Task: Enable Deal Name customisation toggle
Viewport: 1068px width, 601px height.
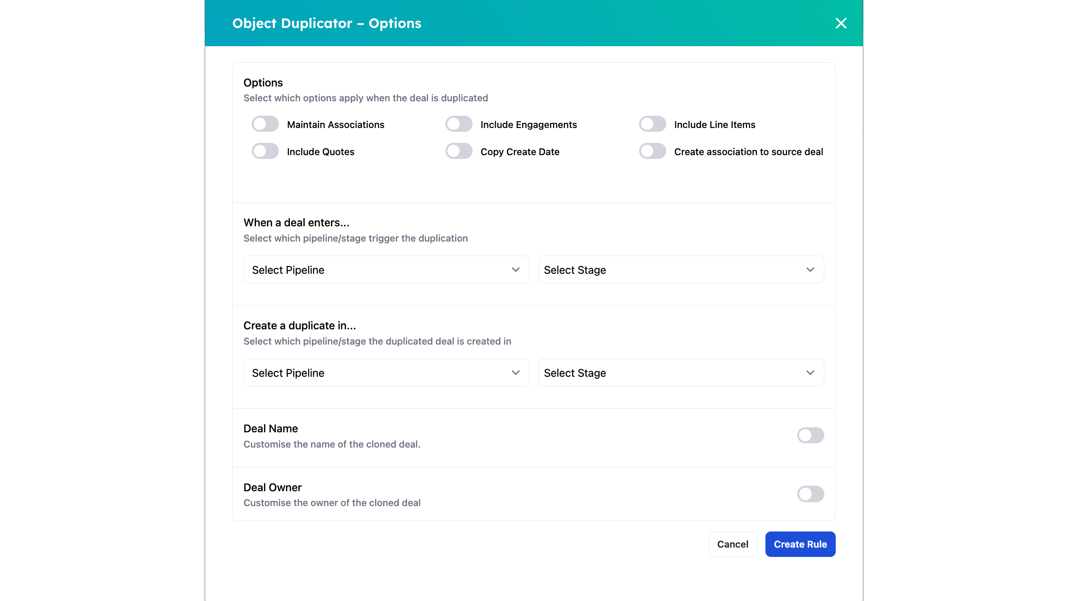Action: 810,435
